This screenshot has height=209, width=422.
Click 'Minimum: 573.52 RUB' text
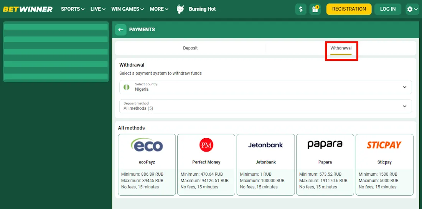[320, 174]
